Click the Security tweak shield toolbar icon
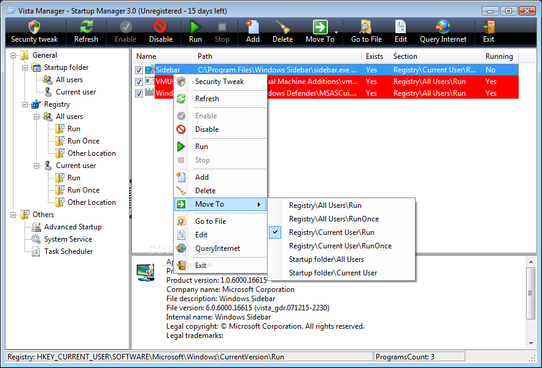The height and width of the screenshot is (368, 542). (x=34, y=26)
